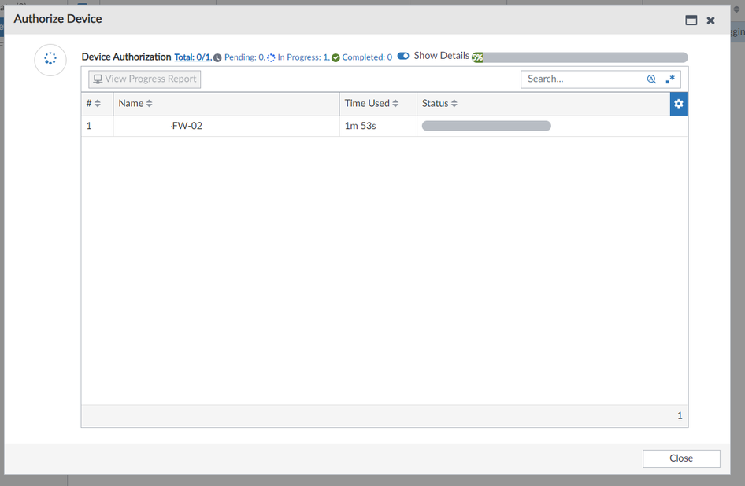Click the Completed checkmark icon
The width and height of the screenshot is (745, 486).
[335, 58]
